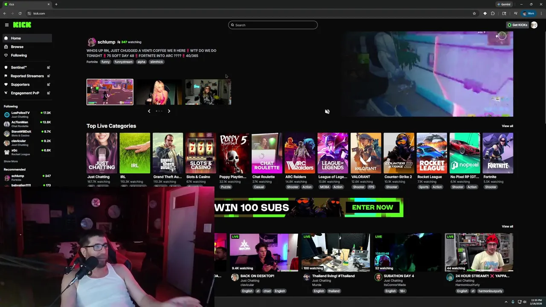Open the No Pixel RP category

pos(465,153)
